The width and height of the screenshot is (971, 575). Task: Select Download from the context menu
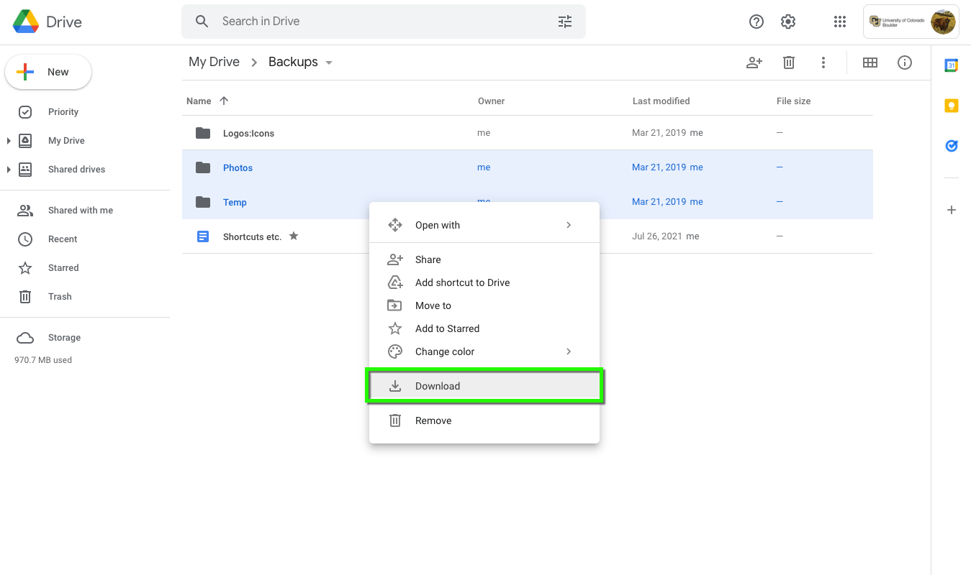click(x=484, y=386)
